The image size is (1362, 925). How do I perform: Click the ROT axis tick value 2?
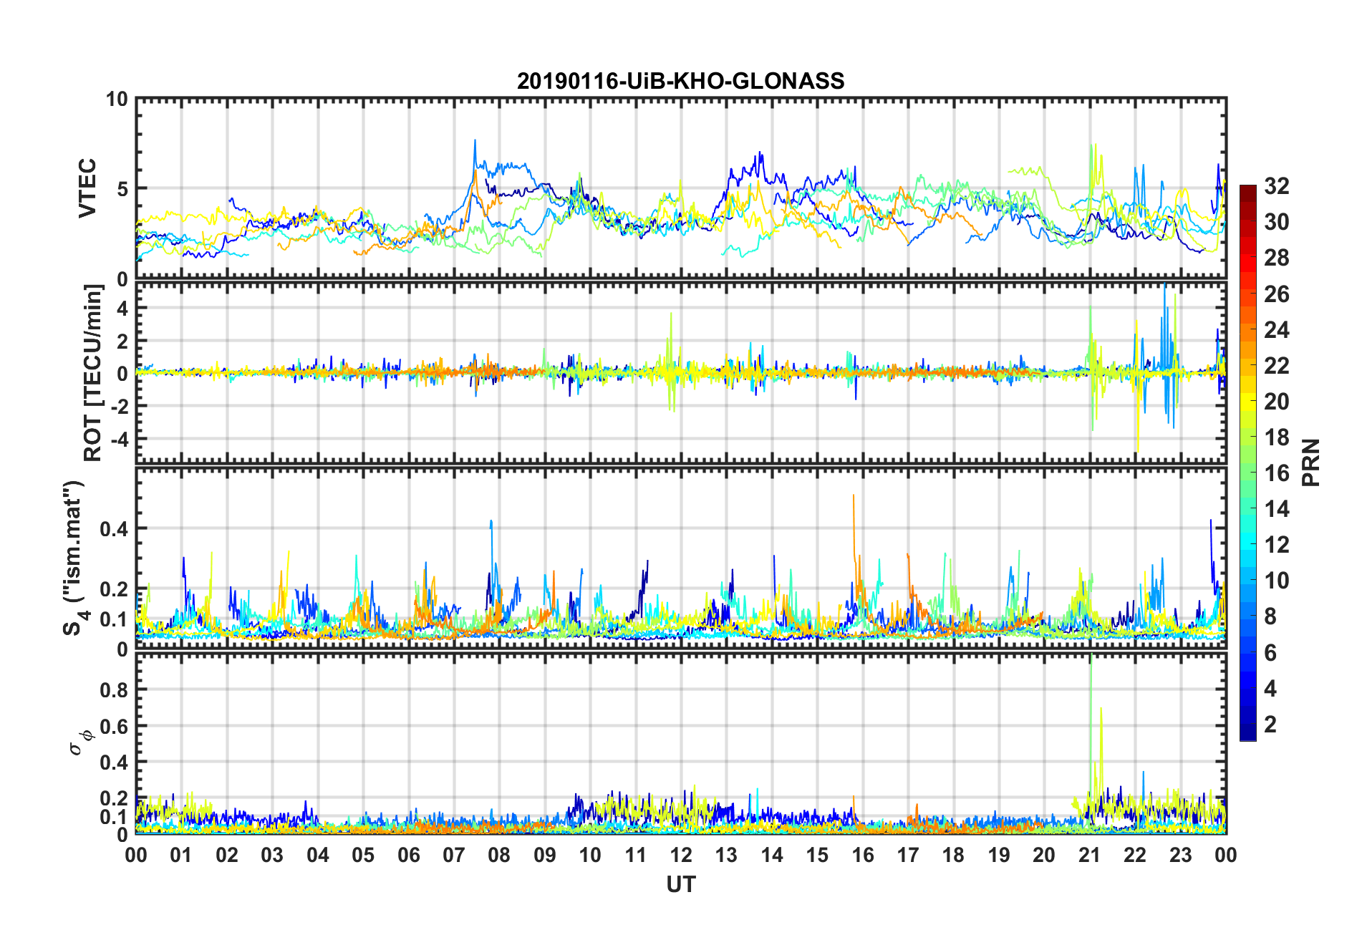[x=122, y=341]
